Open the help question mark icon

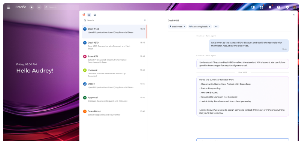tap(278, 7)
